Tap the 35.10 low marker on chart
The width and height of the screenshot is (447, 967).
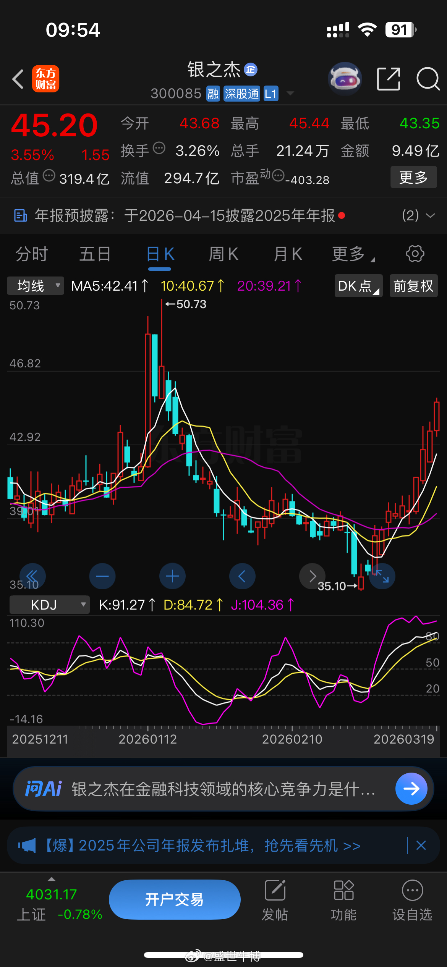[337, 586]
